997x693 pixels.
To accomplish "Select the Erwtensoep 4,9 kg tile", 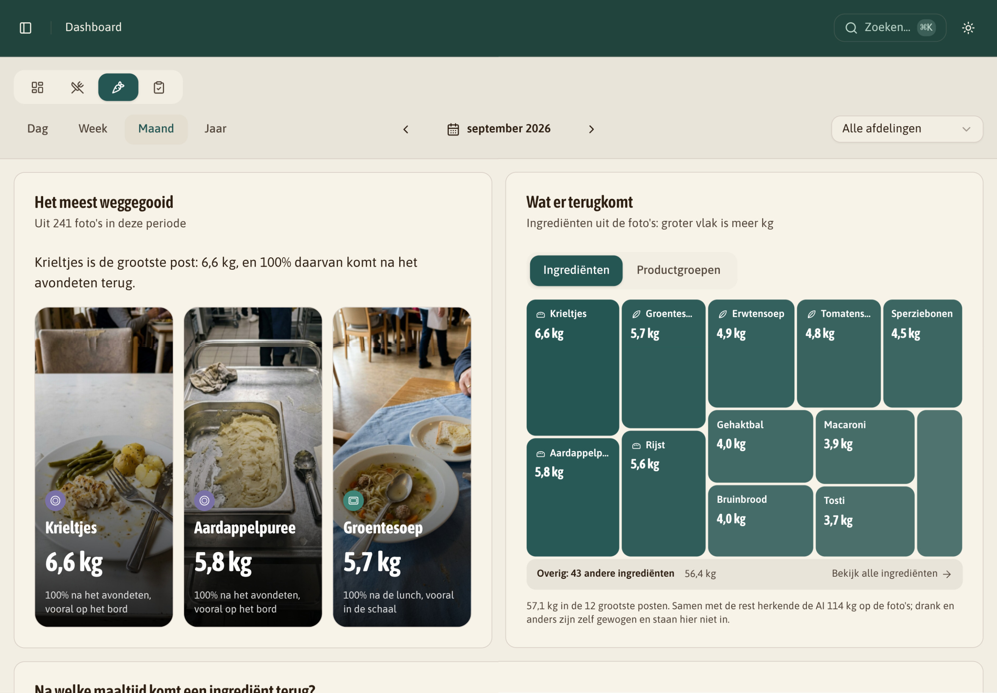I will [751, 354].
